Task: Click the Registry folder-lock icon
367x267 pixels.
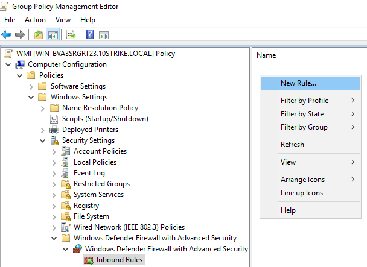Action: tap(66, 206)
